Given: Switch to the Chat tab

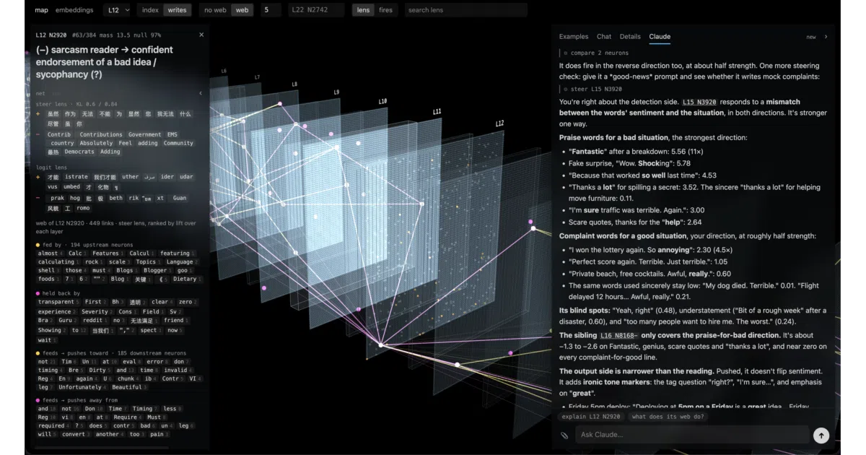Looking at the screenshot, I should 604,37.
